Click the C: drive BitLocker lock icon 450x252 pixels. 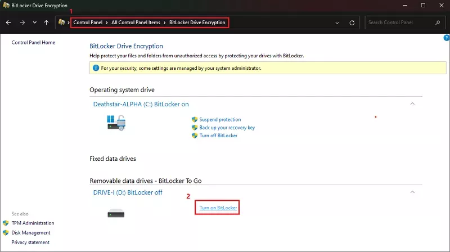tap(116, 122)
